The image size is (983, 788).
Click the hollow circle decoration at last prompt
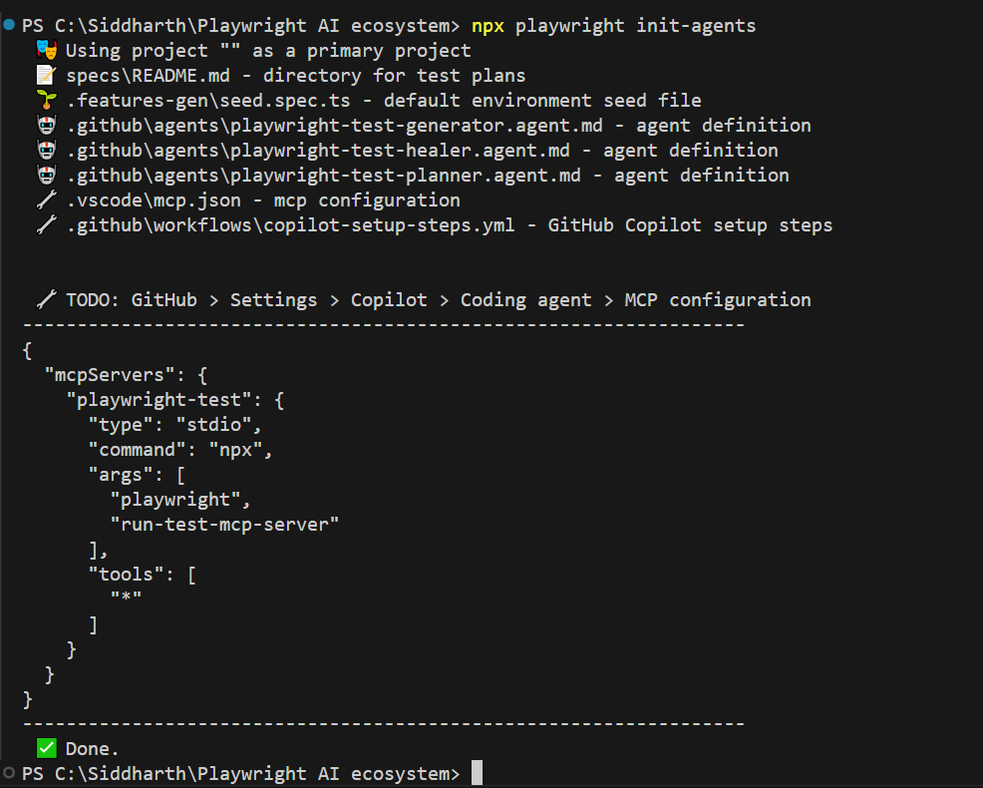point(9,773)
